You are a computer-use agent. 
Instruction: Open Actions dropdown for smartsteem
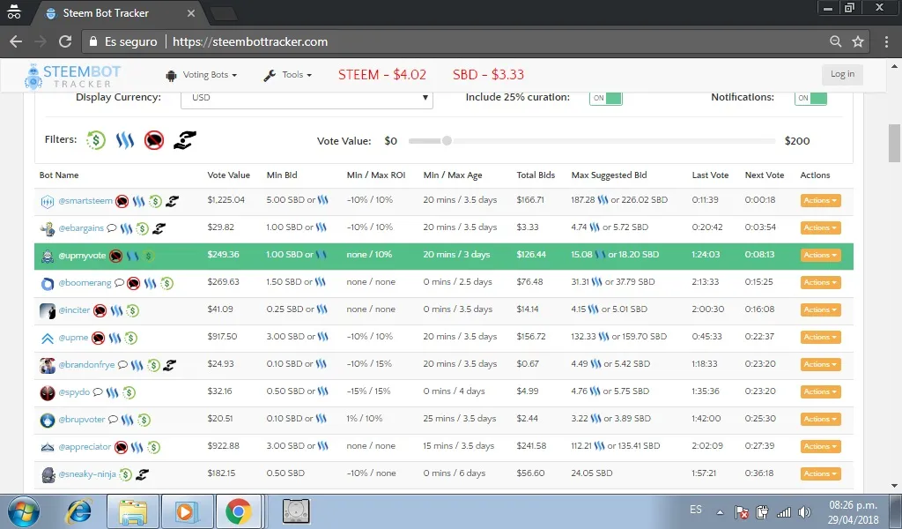click(x=820, y=200)
